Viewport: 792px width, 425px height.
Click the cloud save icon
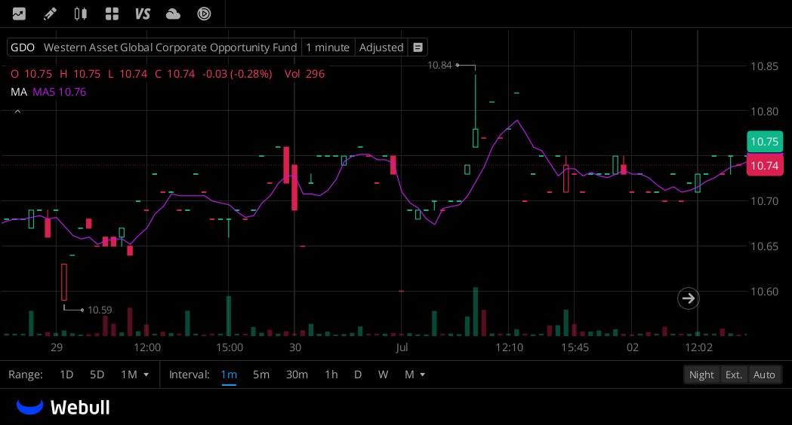173,14
